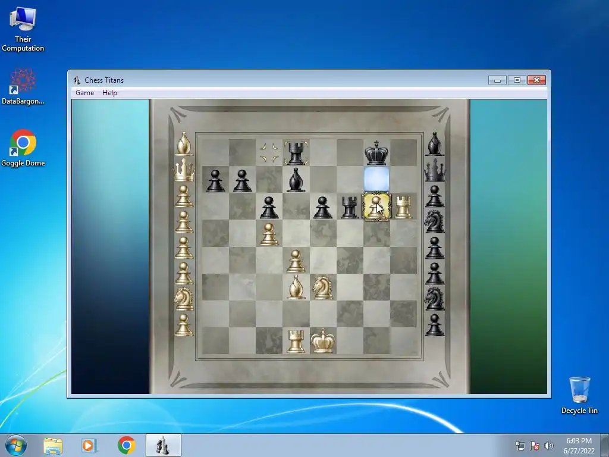Screen dimensions: 609x457
Task: Minimize the Chess Titans window
Action: point(497,80)
